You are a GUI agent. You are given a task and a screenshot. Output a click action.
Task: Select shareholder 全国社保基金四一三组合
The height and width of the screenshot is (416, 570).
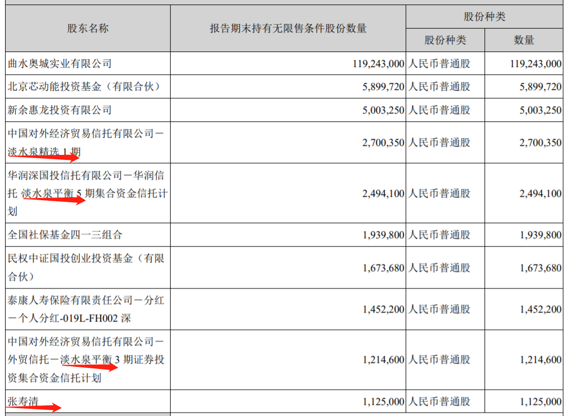coord(65,235)
